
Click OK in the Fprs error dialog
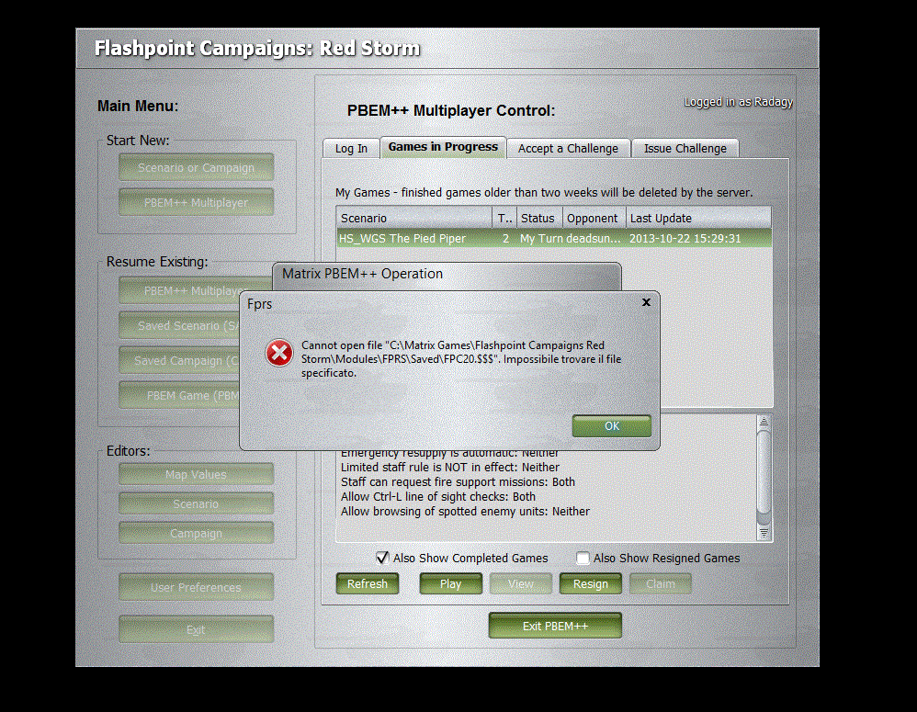coord(611,426)
